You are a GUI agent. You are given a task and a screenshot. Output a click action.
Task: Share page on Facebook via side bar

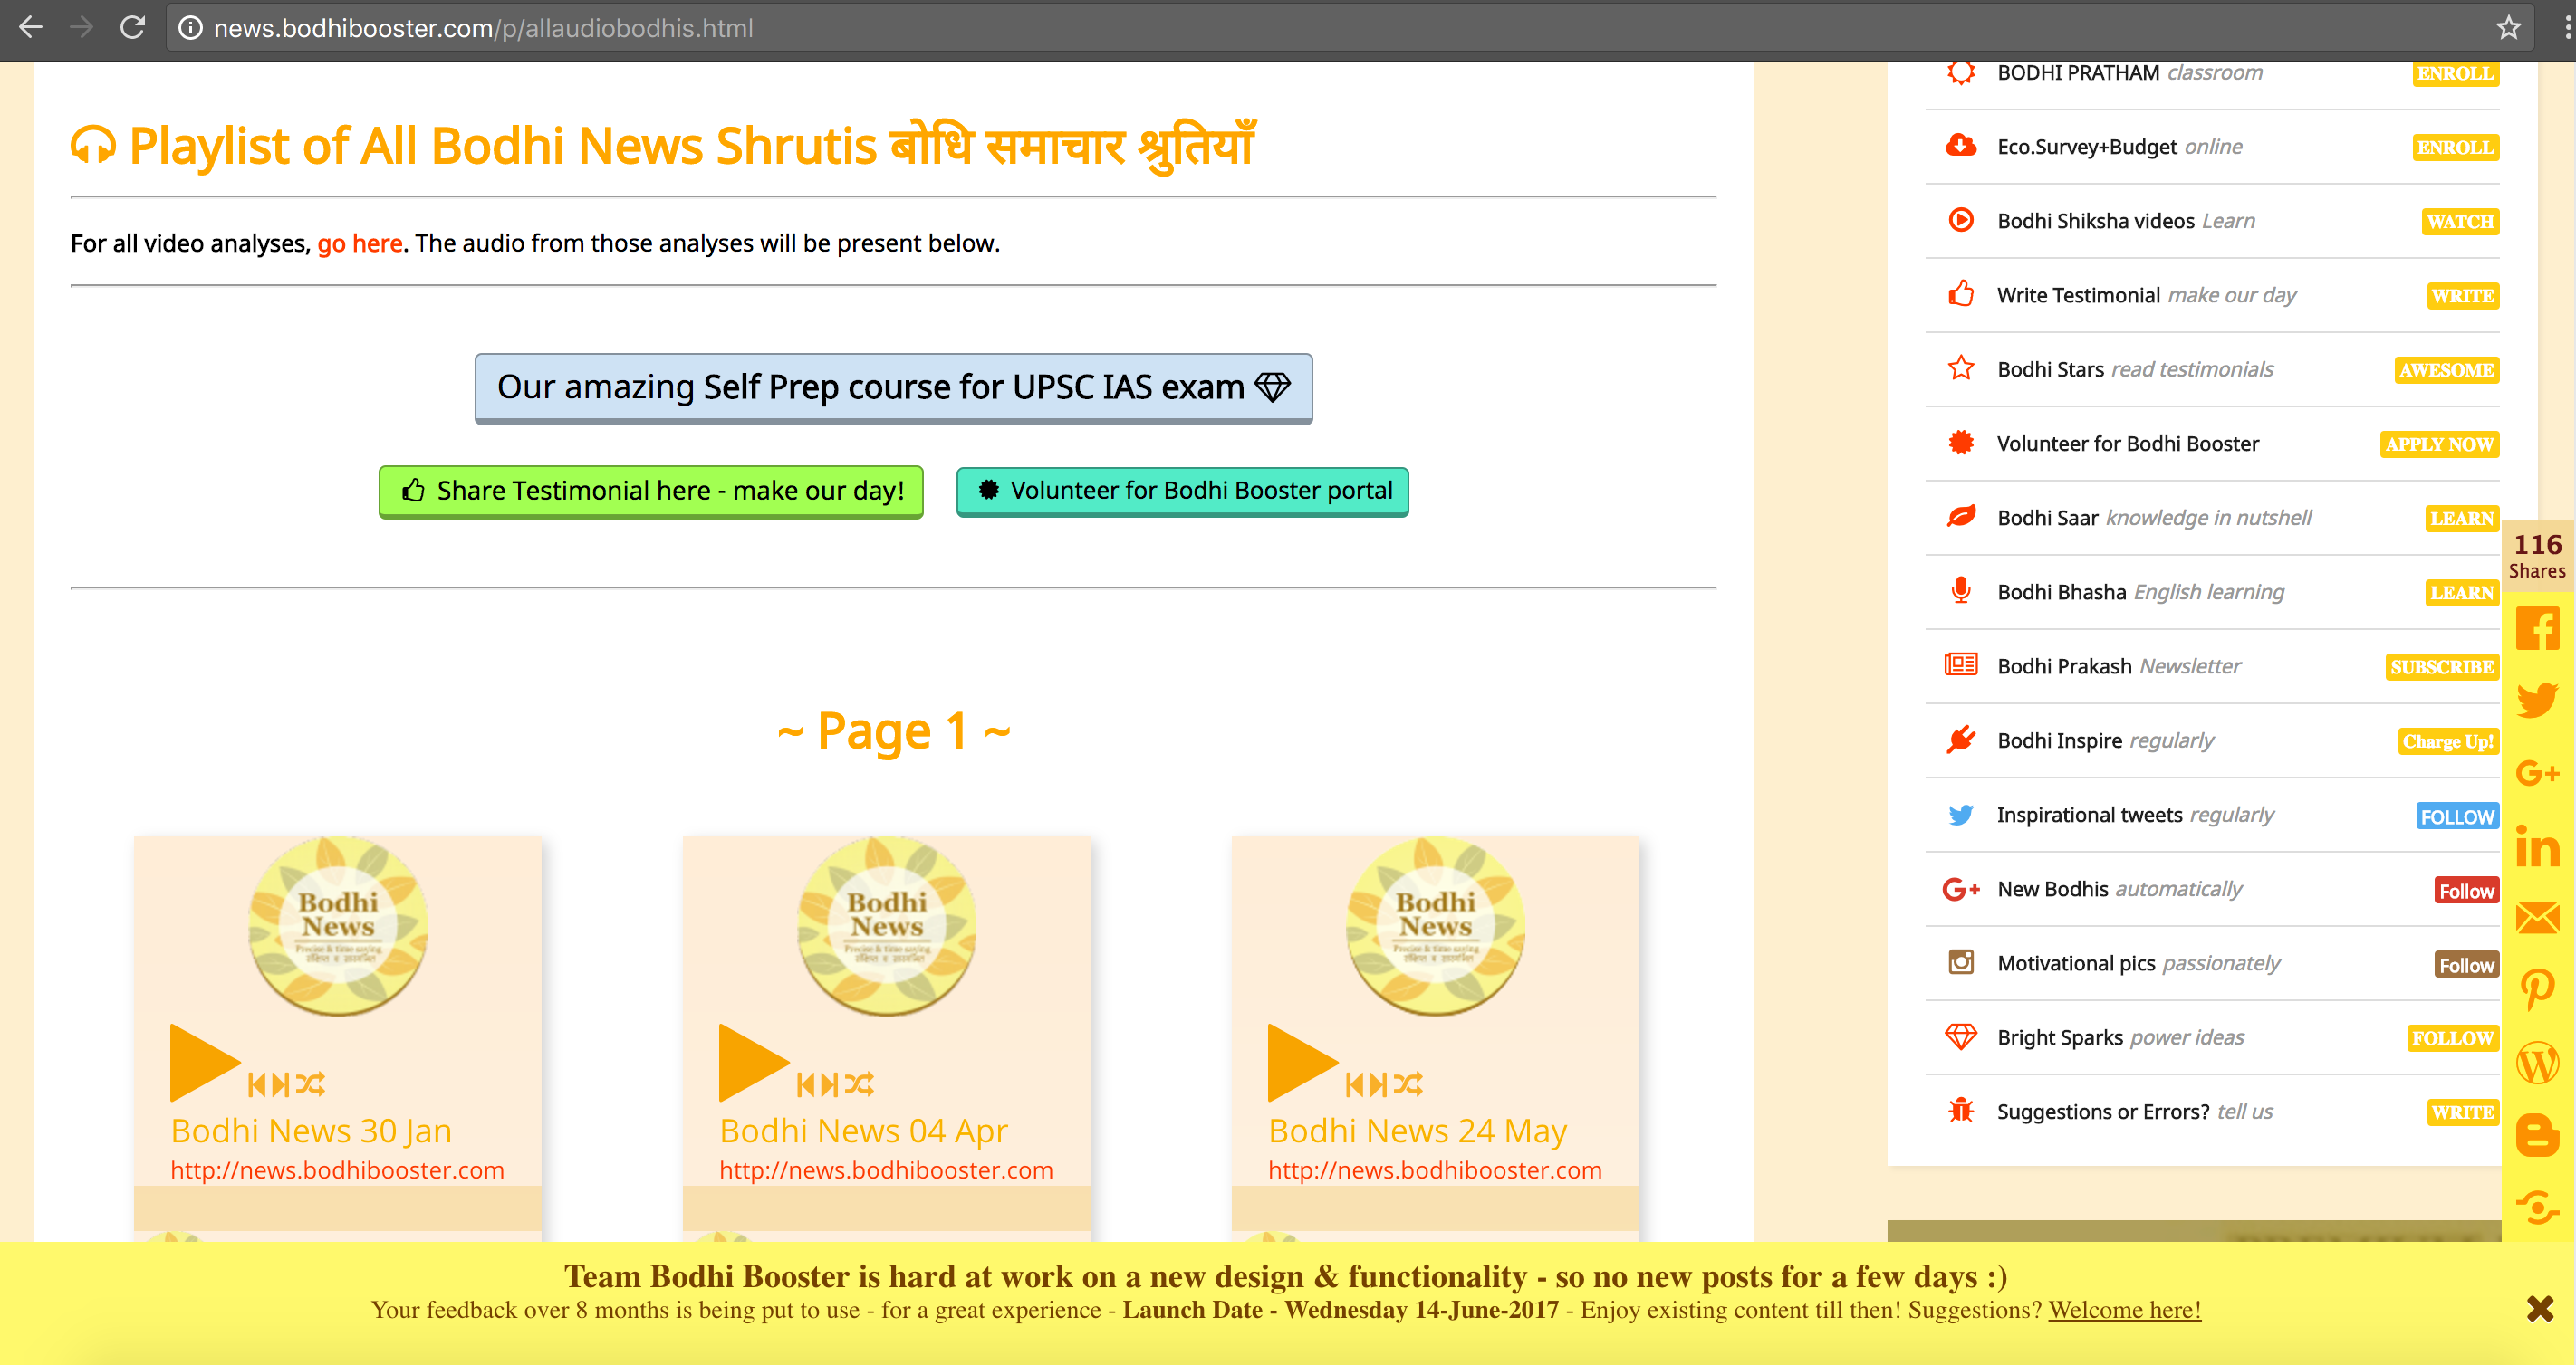click(x=2538, y=628)
